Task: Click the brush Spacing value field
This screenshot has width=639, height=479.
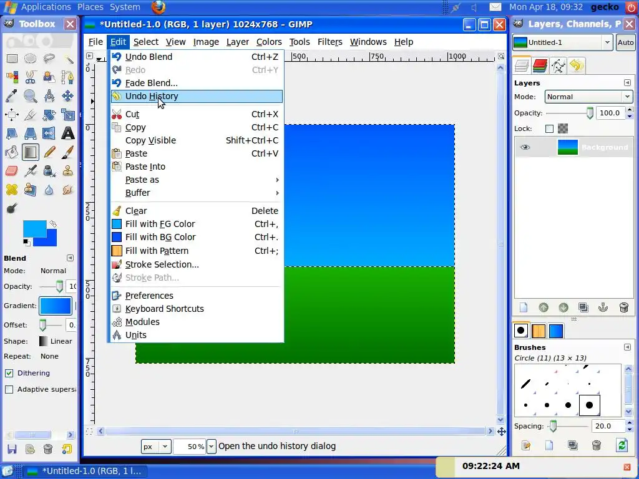Action: tap(608, 426)
